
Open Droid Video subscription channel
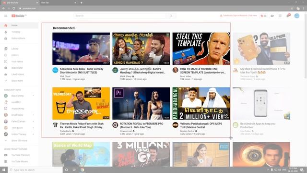point(19,115)
